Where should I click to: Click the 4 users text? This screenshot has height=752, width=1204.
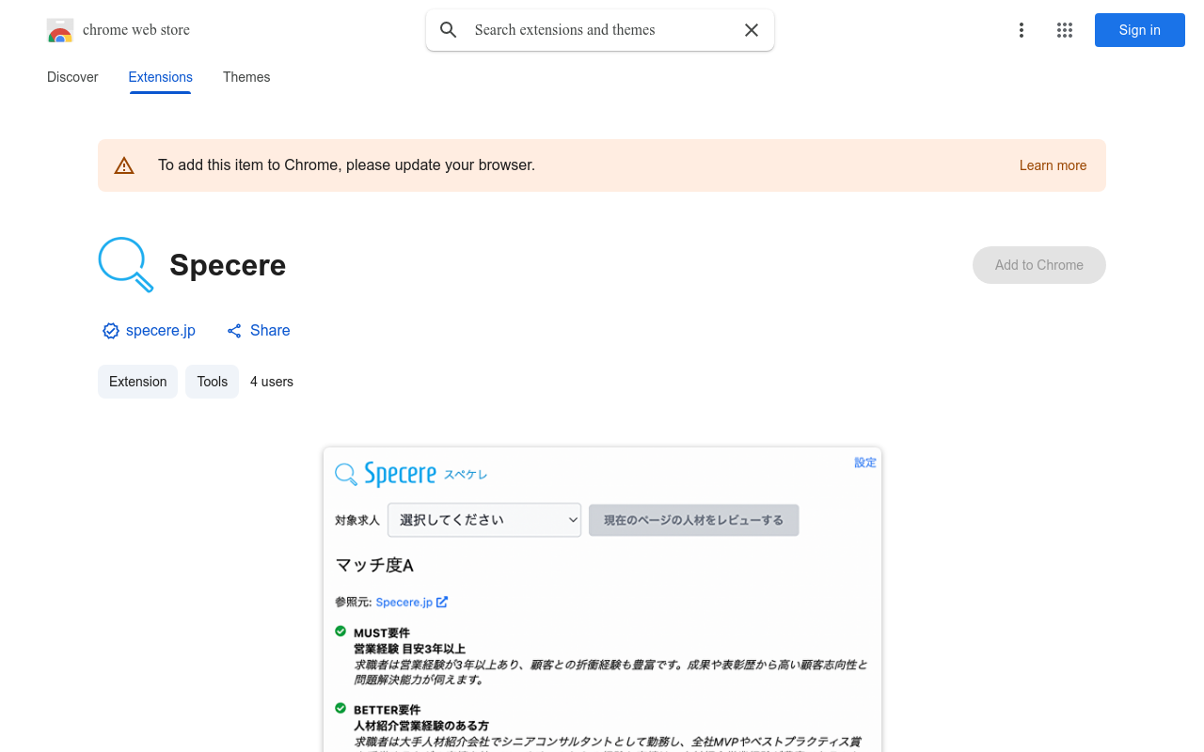click(272, 382)
